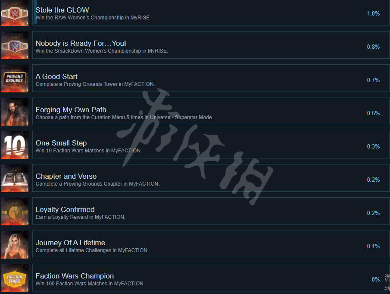The image size is (390, 294).
Task: Open the Loyalty Confirmed achievement title
Action: pos(65,209)
